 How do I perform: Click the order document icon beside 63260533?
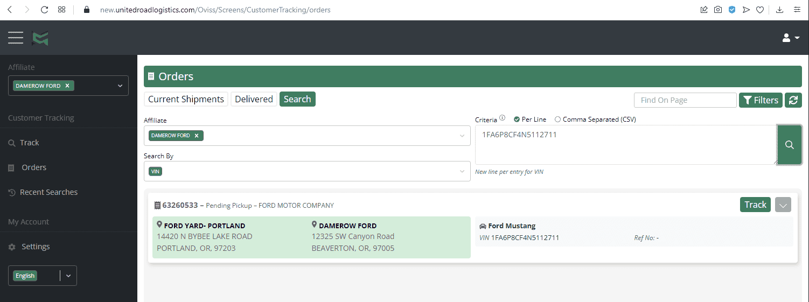(x=157, y=205)
